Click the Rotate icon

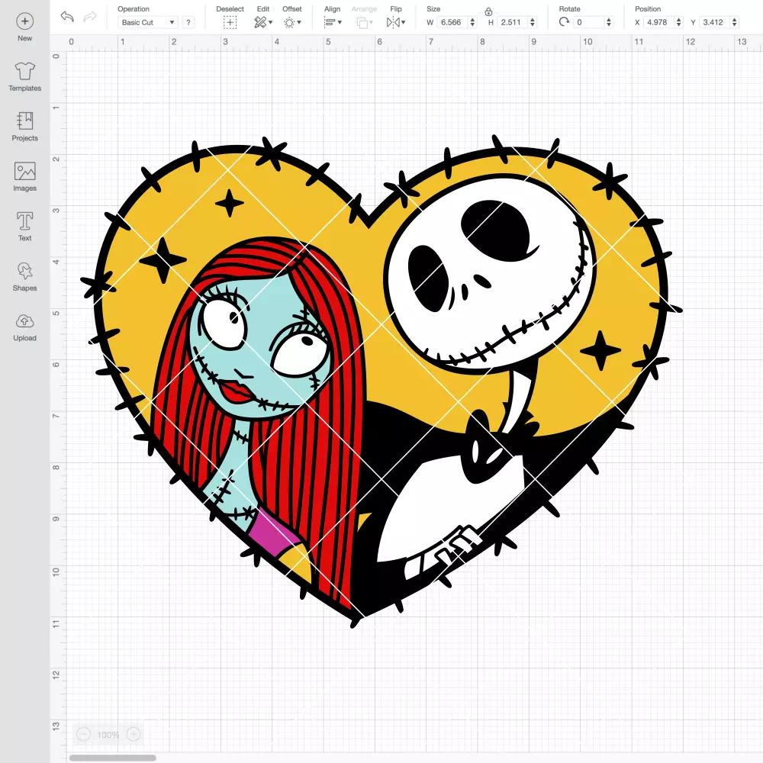tap(564, 22)
